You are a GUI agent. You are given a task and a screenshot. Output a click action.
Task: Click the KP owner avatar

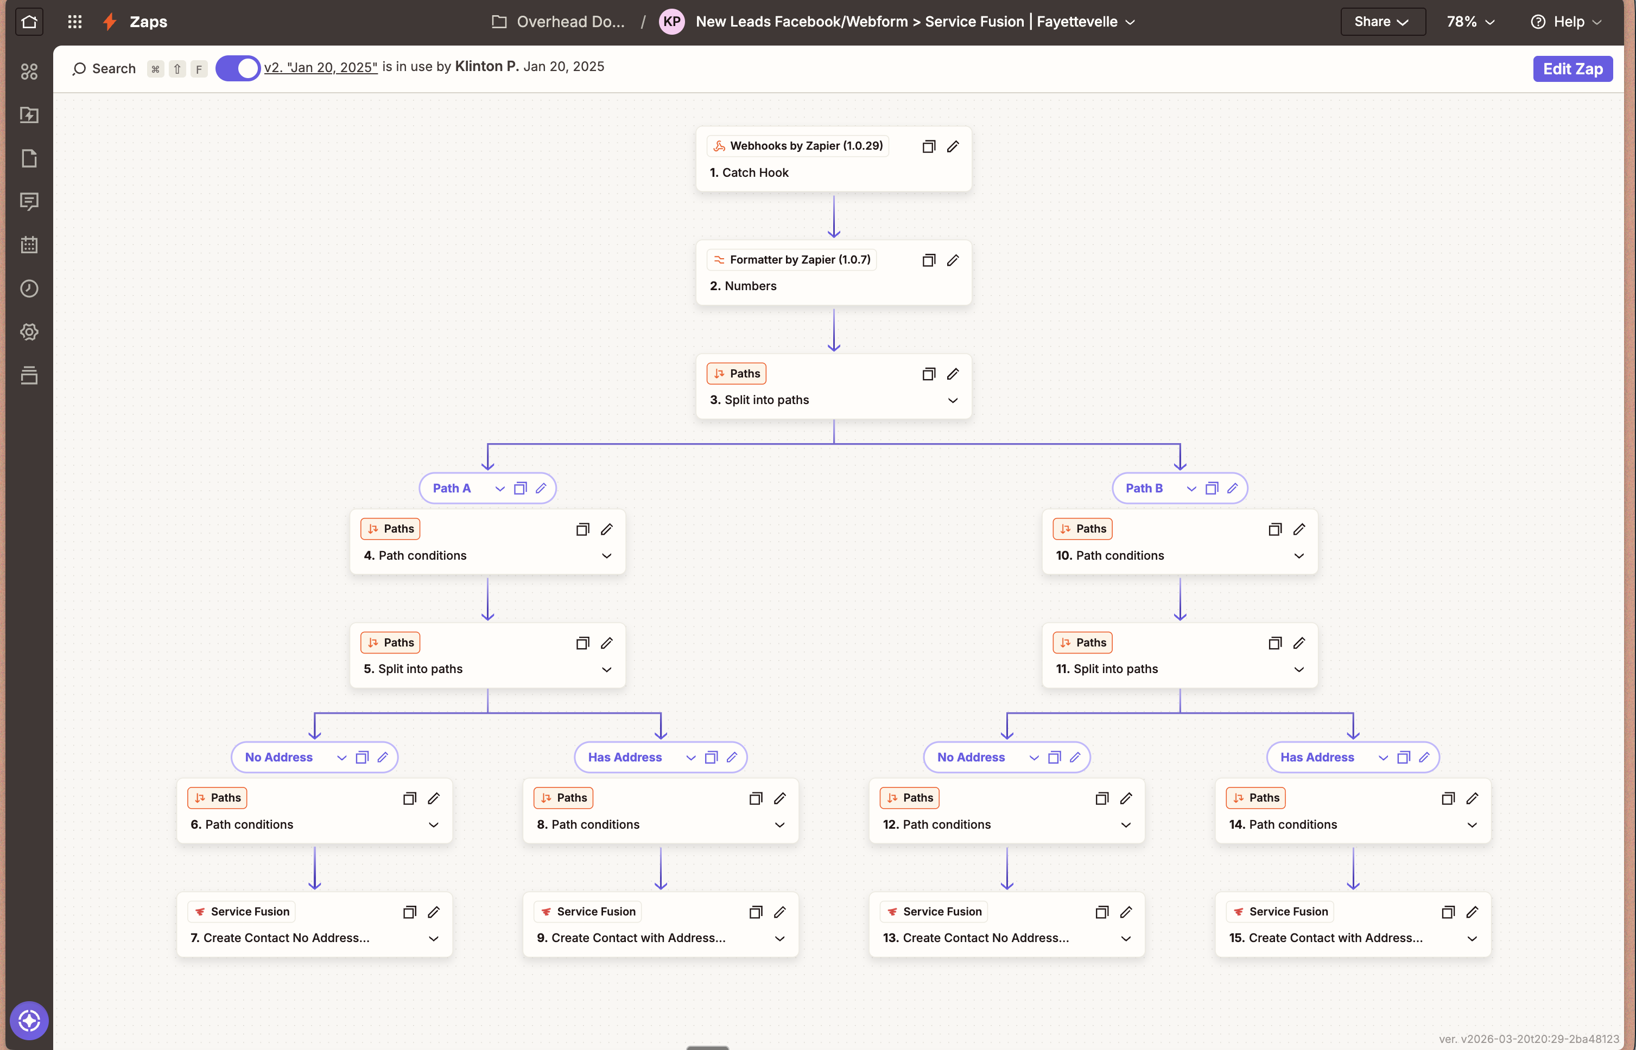[x=672, y=22]
